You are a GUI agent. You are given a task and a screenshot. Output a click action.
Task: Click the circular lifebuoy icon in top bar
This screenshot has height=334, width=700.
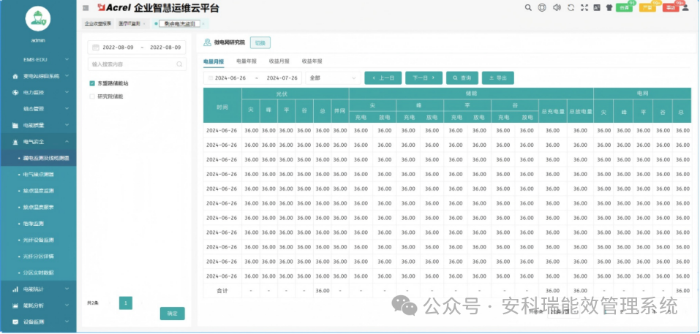coord(542,7)
